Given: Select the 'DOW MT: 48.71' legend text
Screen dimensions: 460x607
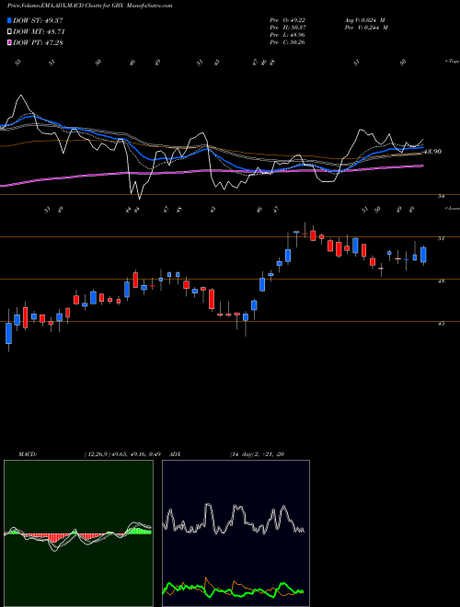Looking at the screenshot, I should [39, 32].
